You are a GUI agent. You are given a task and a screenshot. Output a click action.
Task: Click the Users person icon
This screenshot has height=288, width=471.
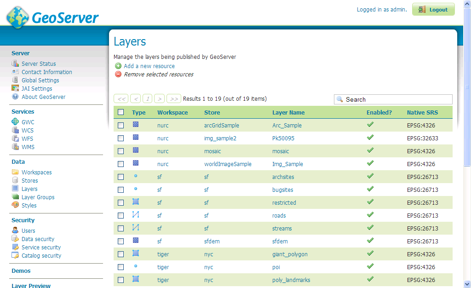(x=15, y=230)
